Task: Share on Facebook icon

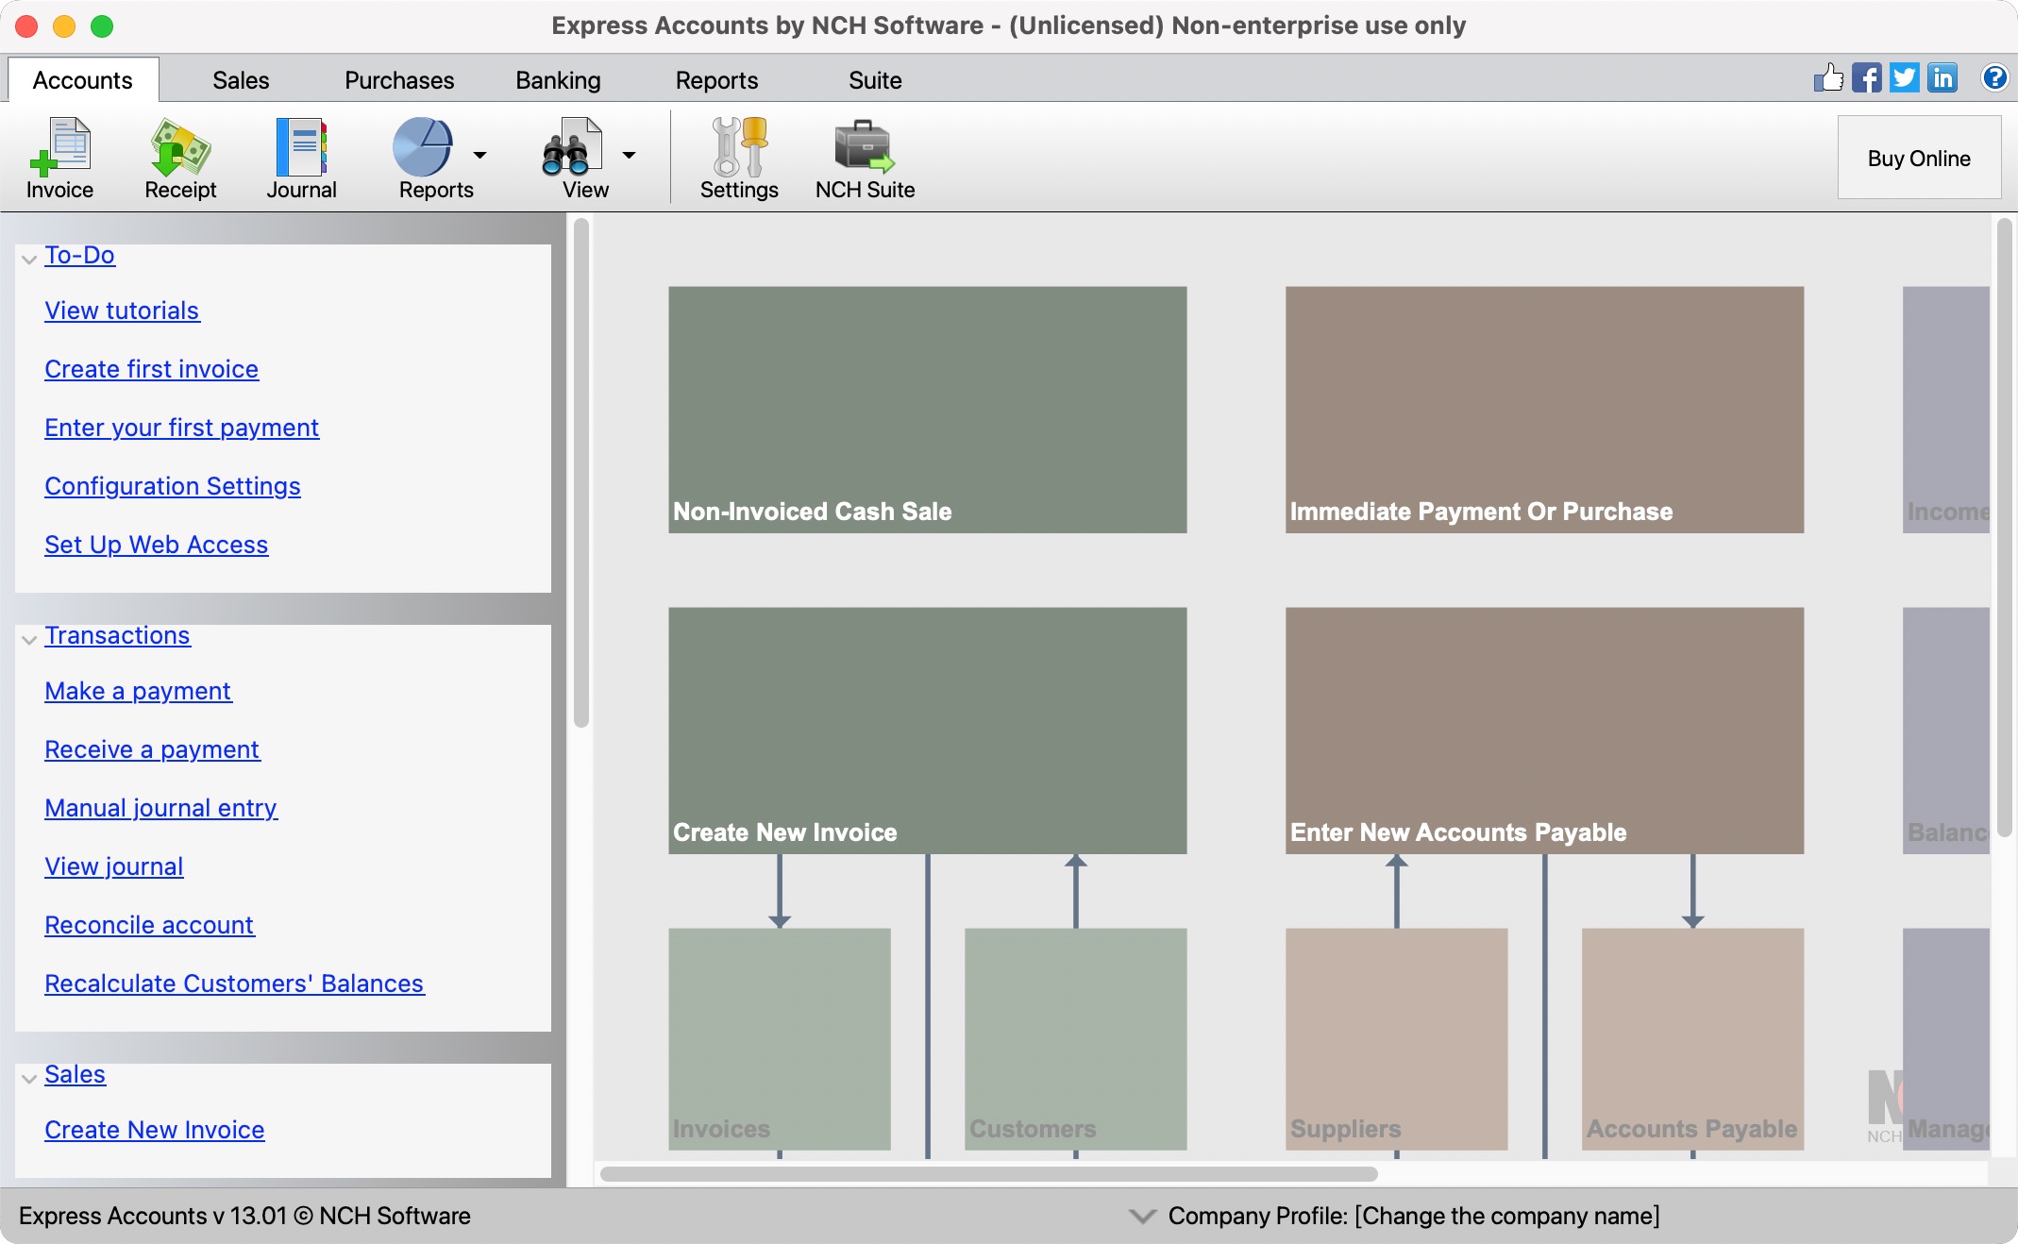Action: pyautogui.click(x=1866, y=77)
